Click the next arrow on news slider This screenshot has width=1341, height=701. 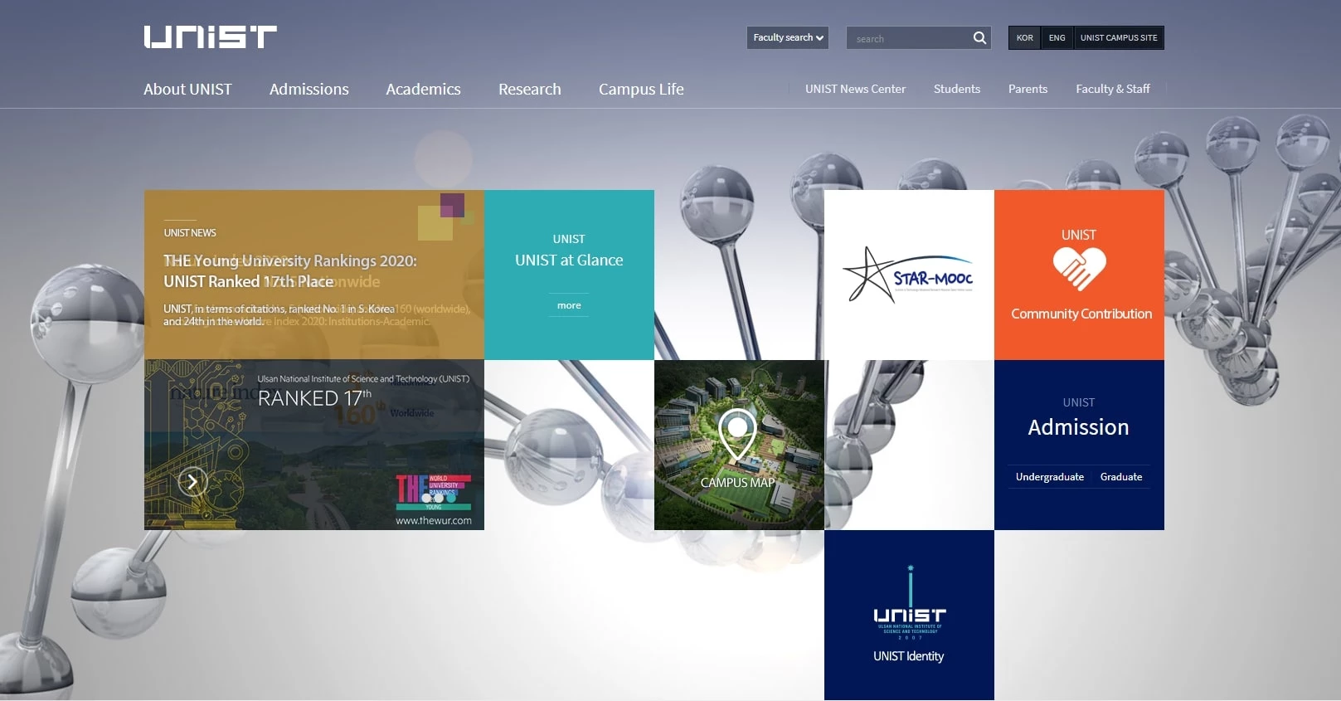[x=192, y=481]
